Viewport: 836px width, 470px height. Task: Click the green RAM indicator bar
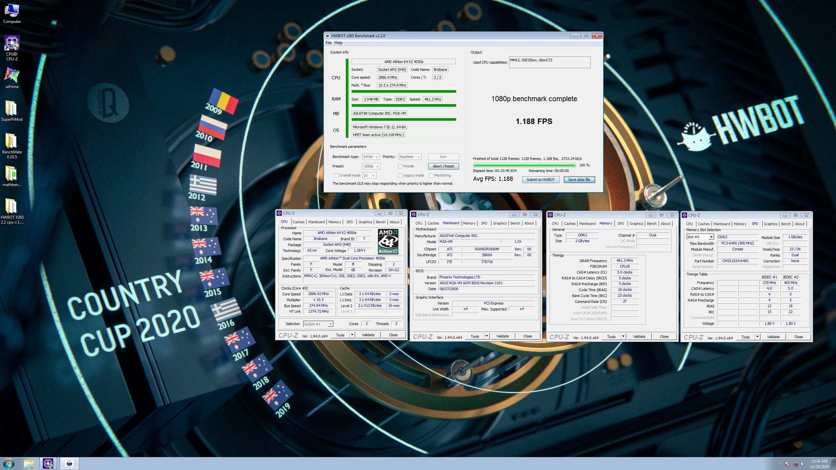point(404,106)
